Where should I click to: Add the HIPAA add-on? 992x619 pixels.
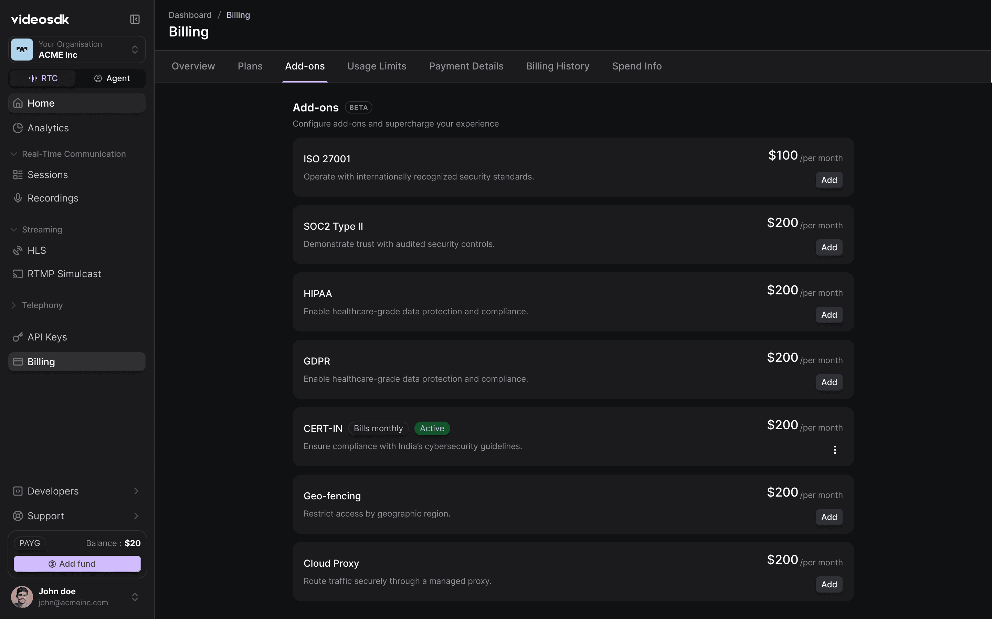829,315
